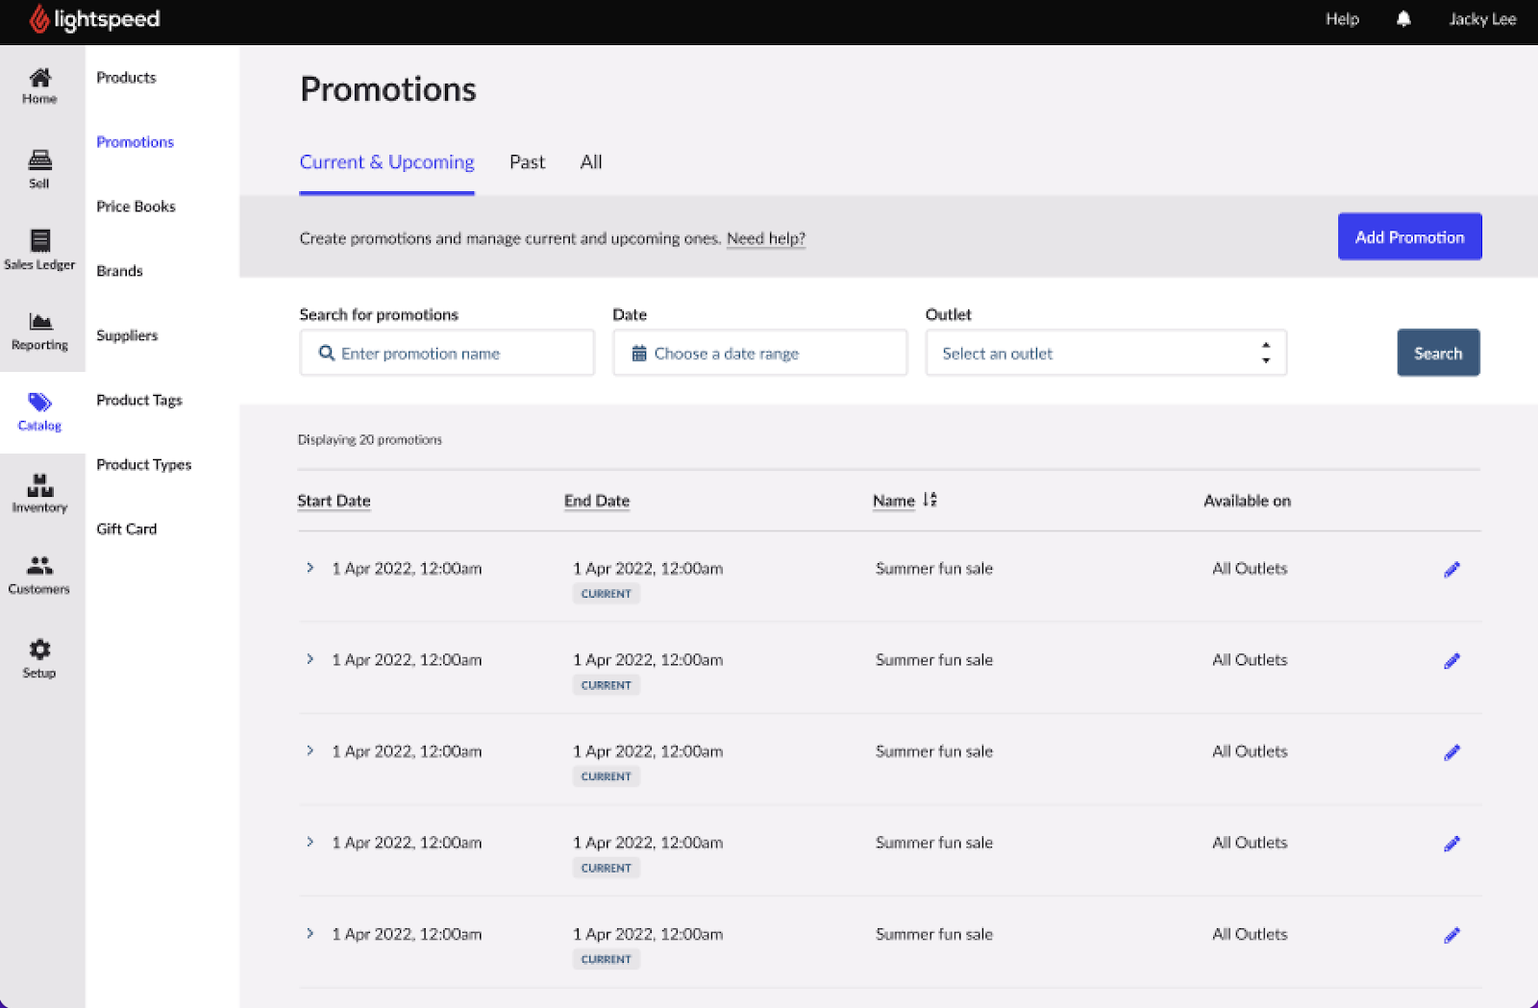The width and height of the screenshot is (1538, 1008).
Task: Open Inventory from the sidebar
Action: (39, 493)
